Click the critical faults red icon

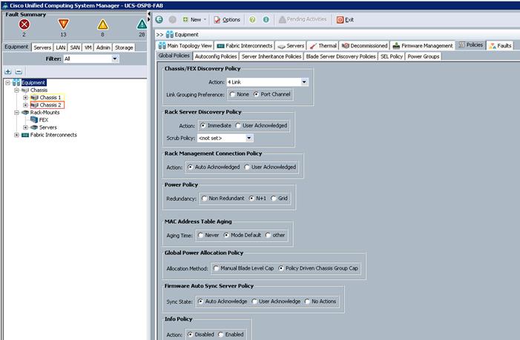pyautogui.click(x=24, y=24)
